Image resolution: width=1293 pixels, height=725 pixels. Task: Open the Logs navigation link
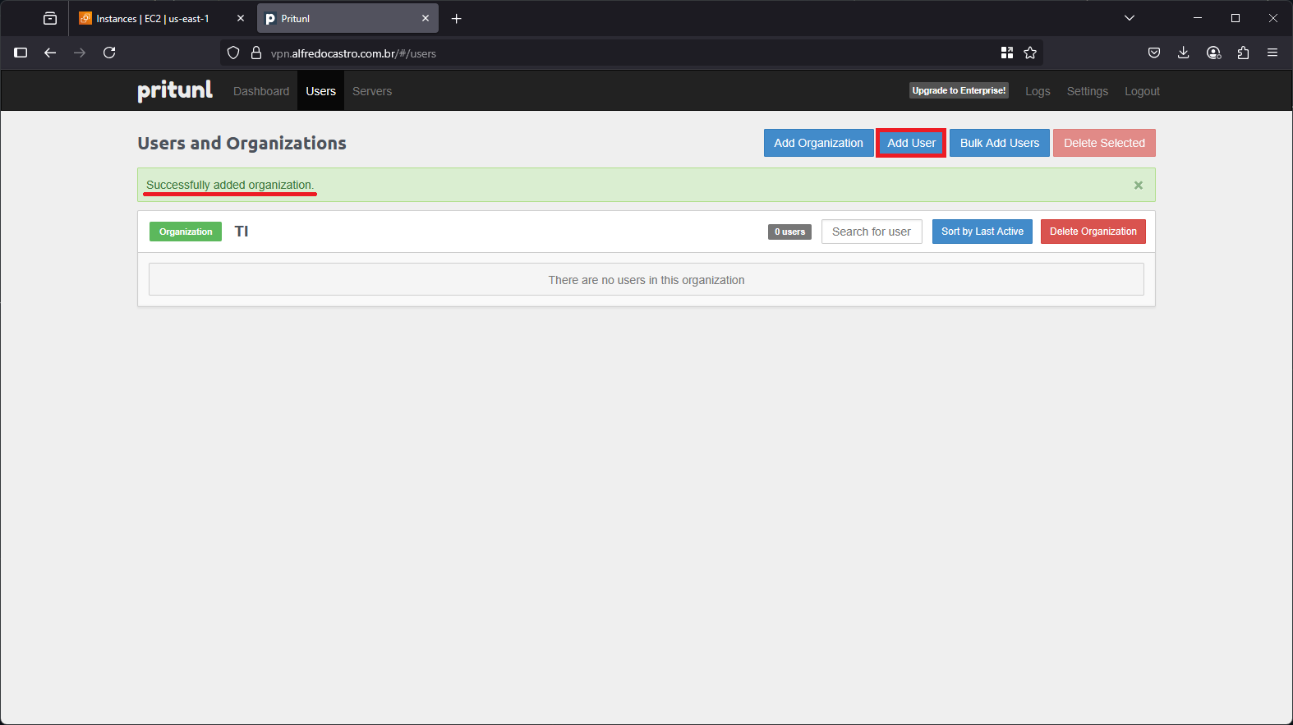click(1038, 91)
